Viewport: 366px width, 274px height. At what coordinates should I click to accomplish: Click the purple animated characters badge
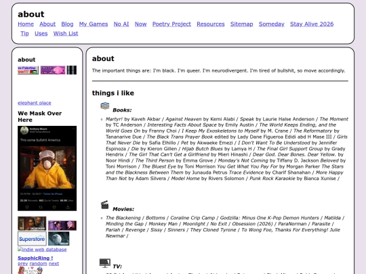(x=62, y=225)
